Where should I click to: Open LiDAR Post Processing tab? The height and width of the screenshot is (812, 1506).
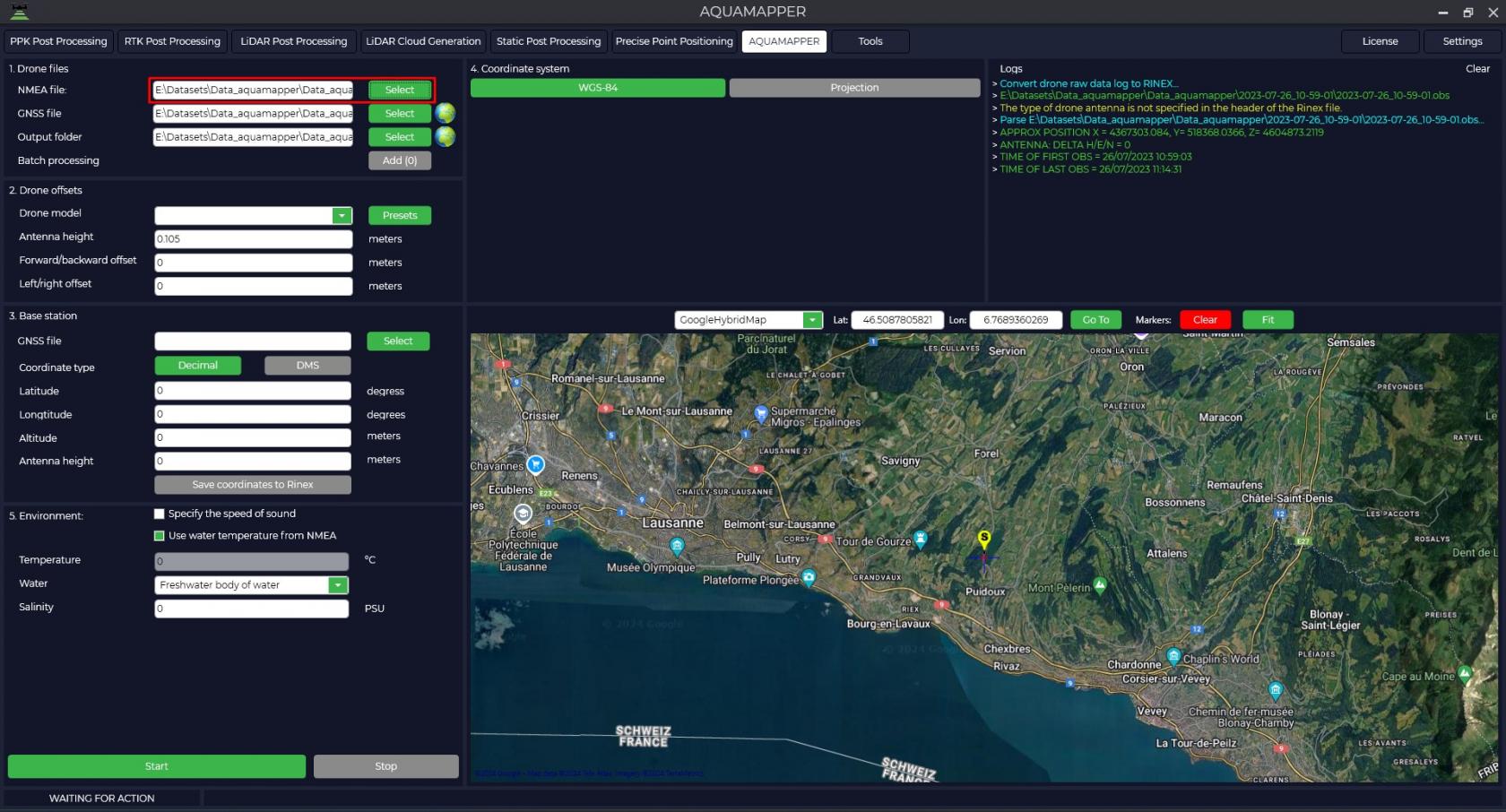[294, 41]
